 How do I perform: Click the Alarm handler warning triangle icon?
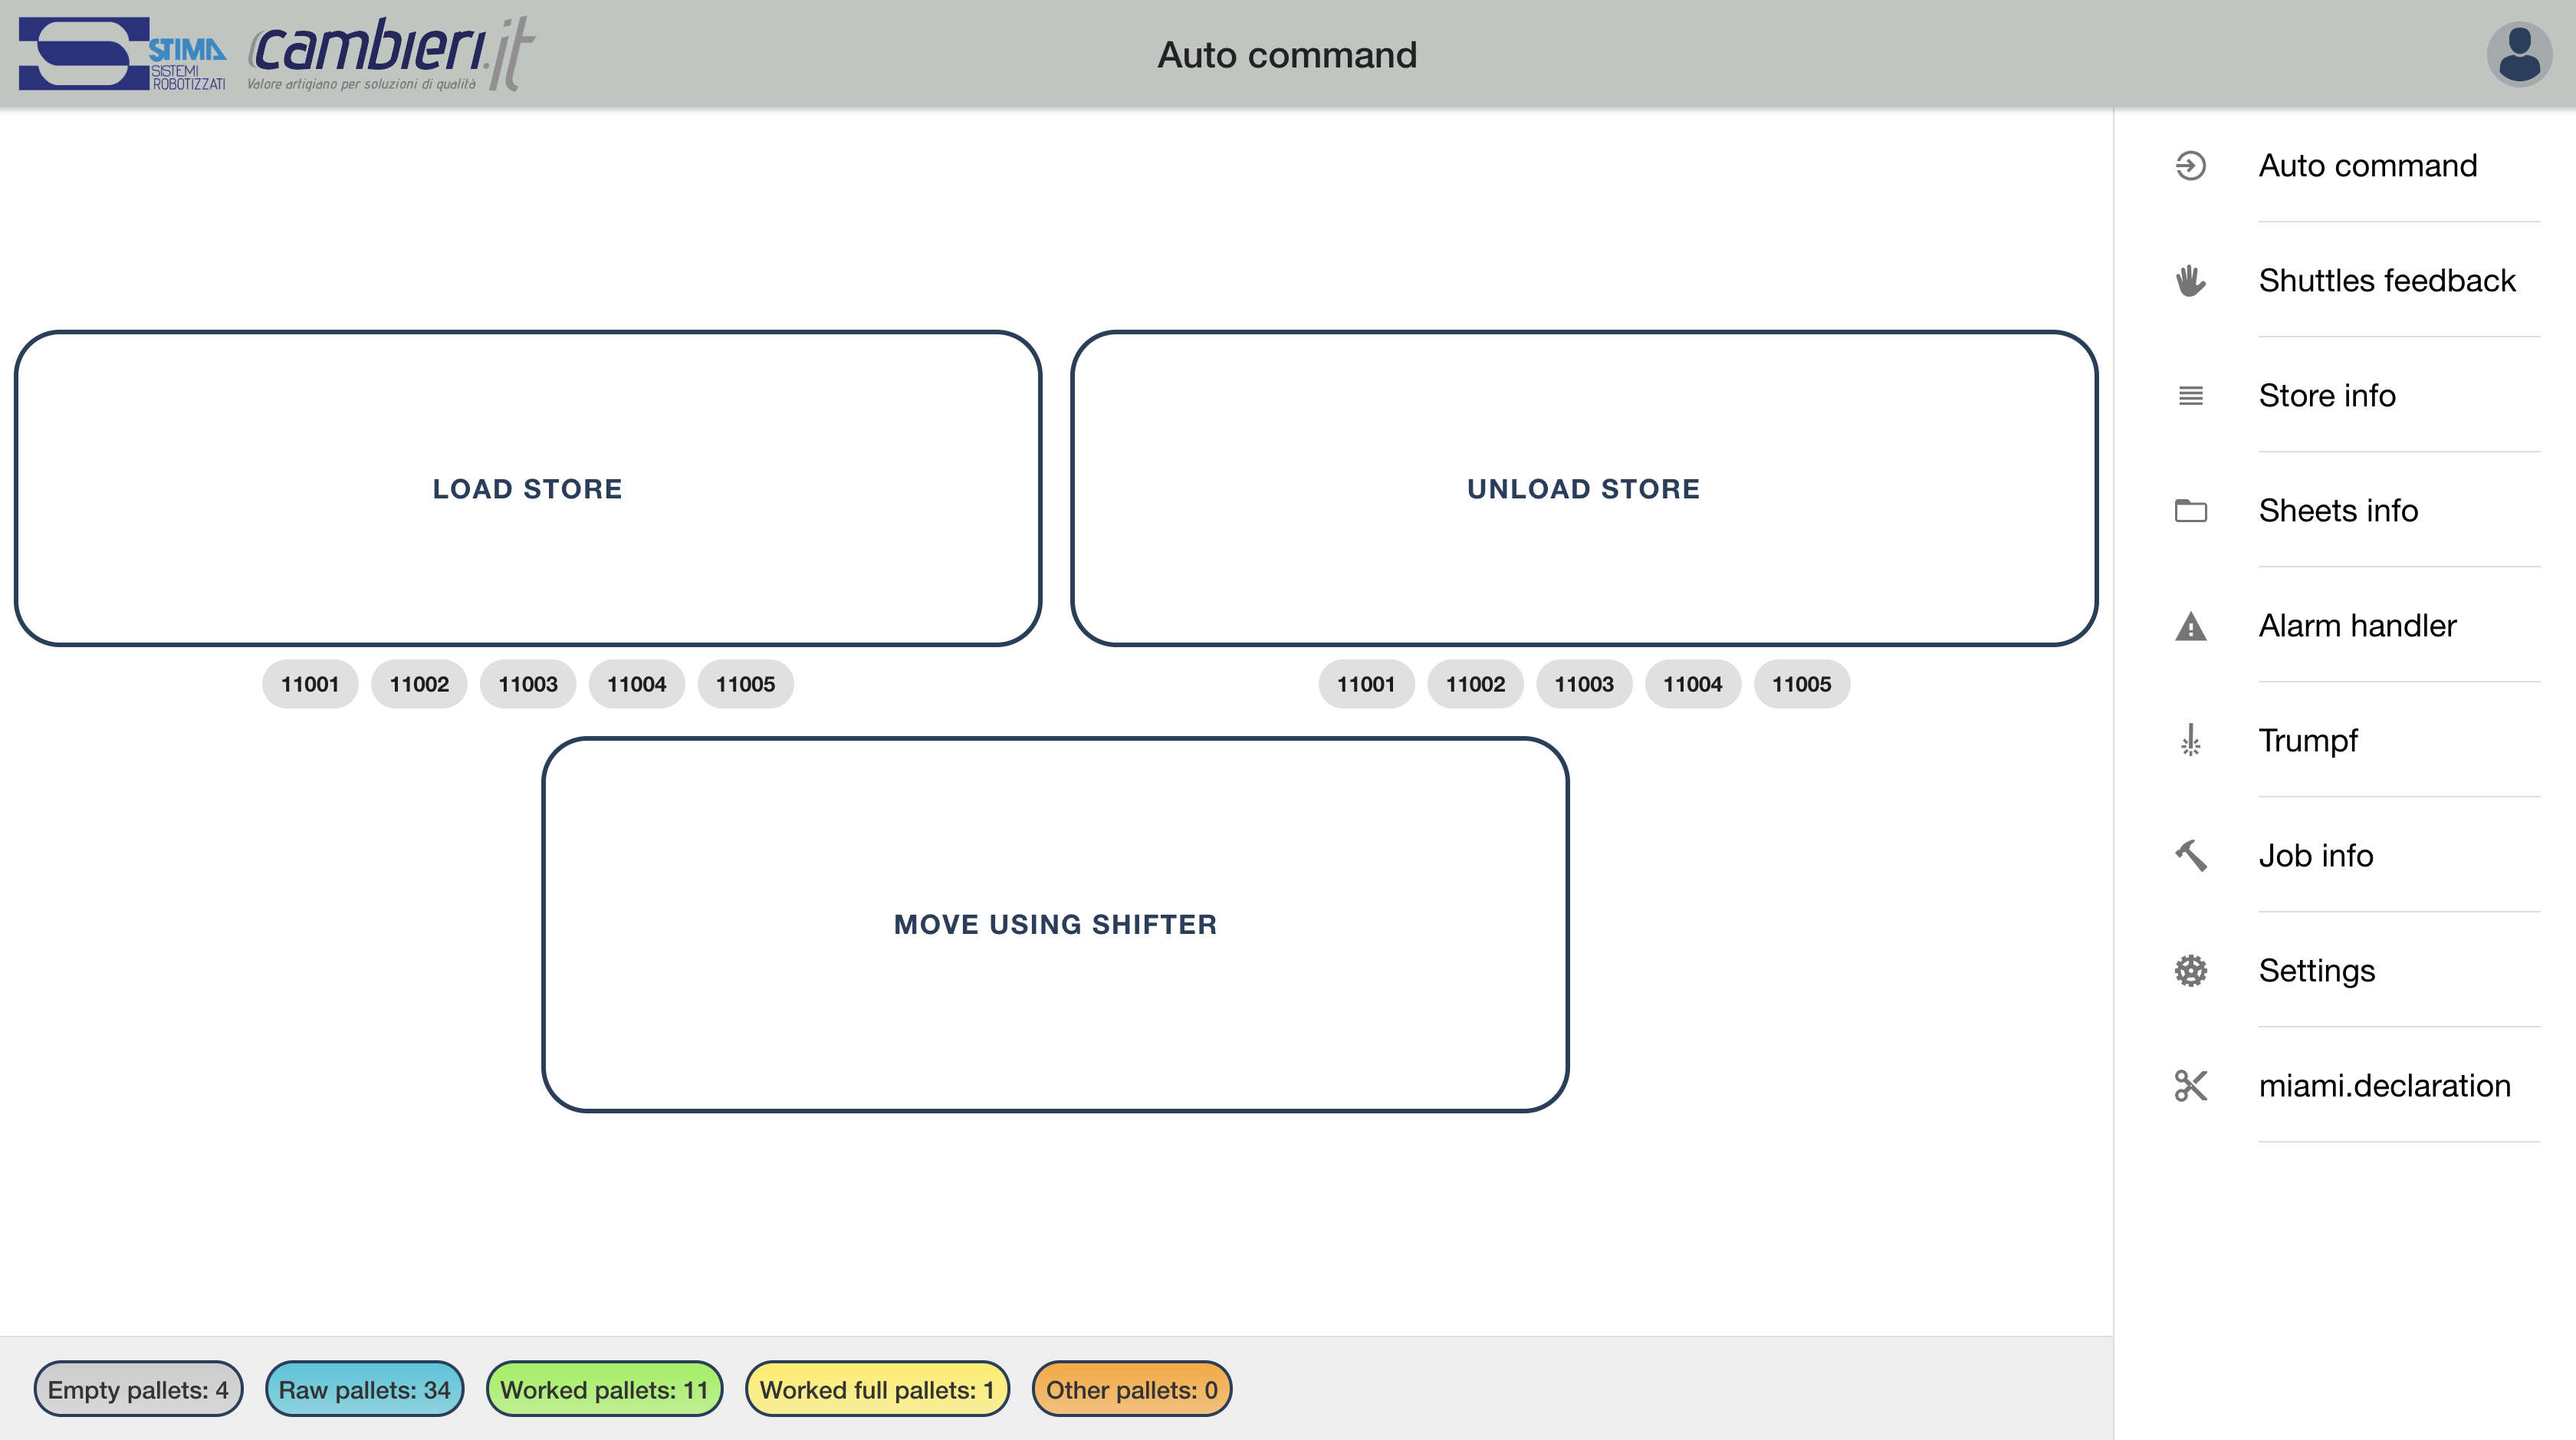[2190, 626]
